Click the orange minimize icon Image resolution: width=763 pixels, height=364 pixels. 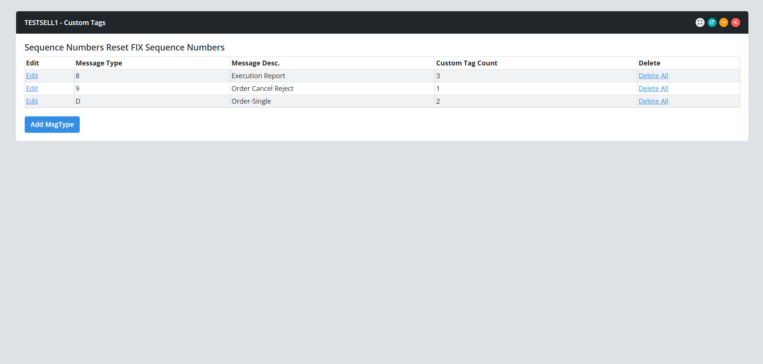[724, 22]
